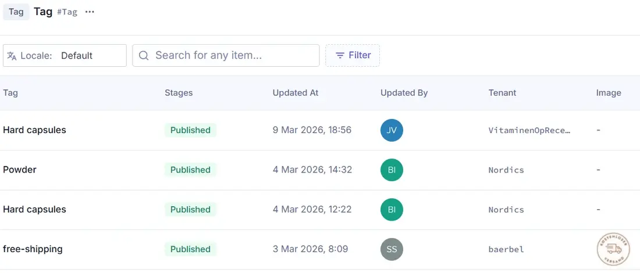Open the free-shipping truck image thumbnail
This screenshot has height=273, width=640.
(x=613, y=249)
